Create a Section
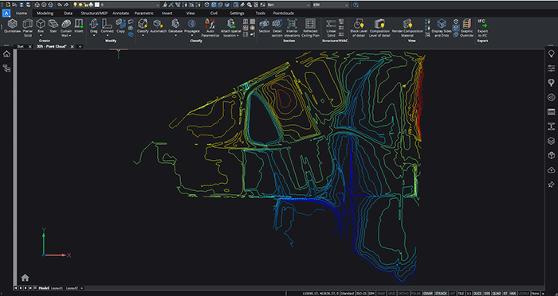The height and width of the screenshot is (296, 558). (x=265, y=26)
